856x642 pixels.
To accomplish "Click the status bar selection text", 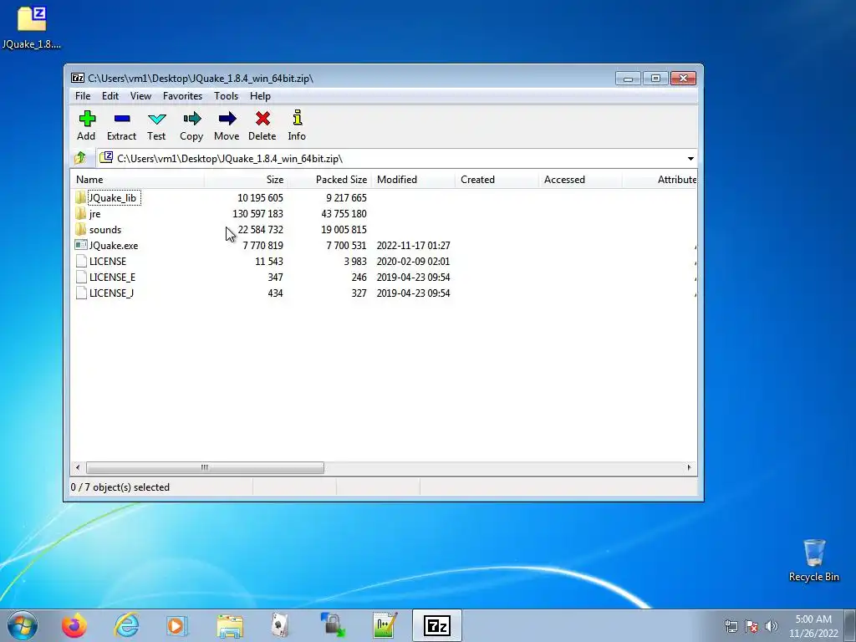I will (120, 487).
